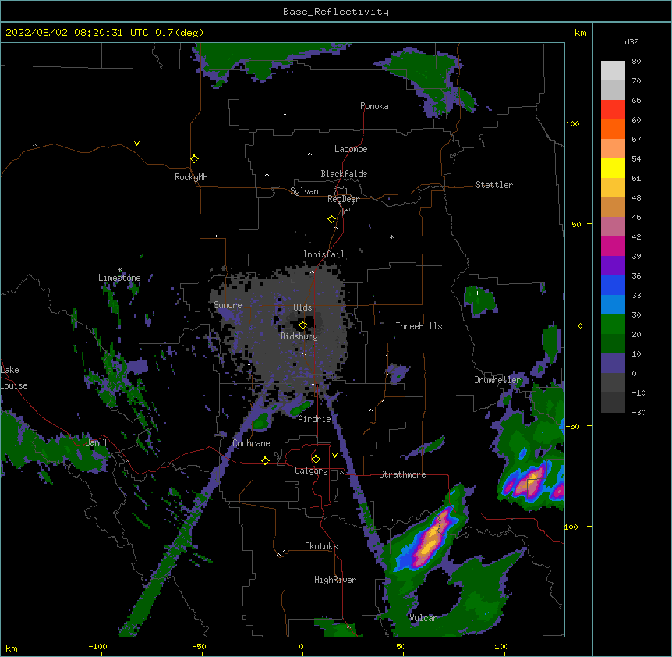Pick the dusty pink 42-45 dBZ legend swatch
This screenshot has width=672, height=657.
(x=613, y=227)
